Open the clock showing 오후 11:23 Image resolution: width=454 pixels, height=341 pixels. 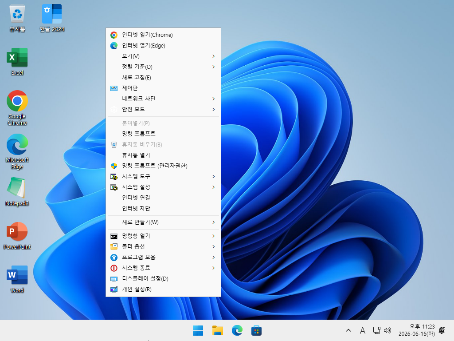[x=416, y=330]
